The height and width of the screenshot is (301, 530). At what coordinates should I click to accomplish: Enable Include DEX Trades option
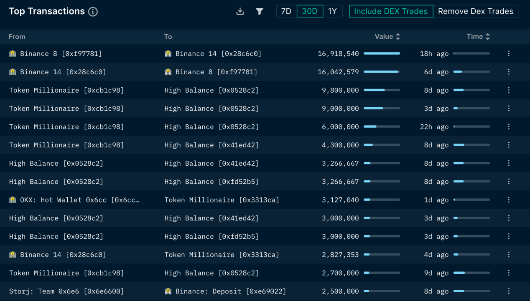coord(391,11)
